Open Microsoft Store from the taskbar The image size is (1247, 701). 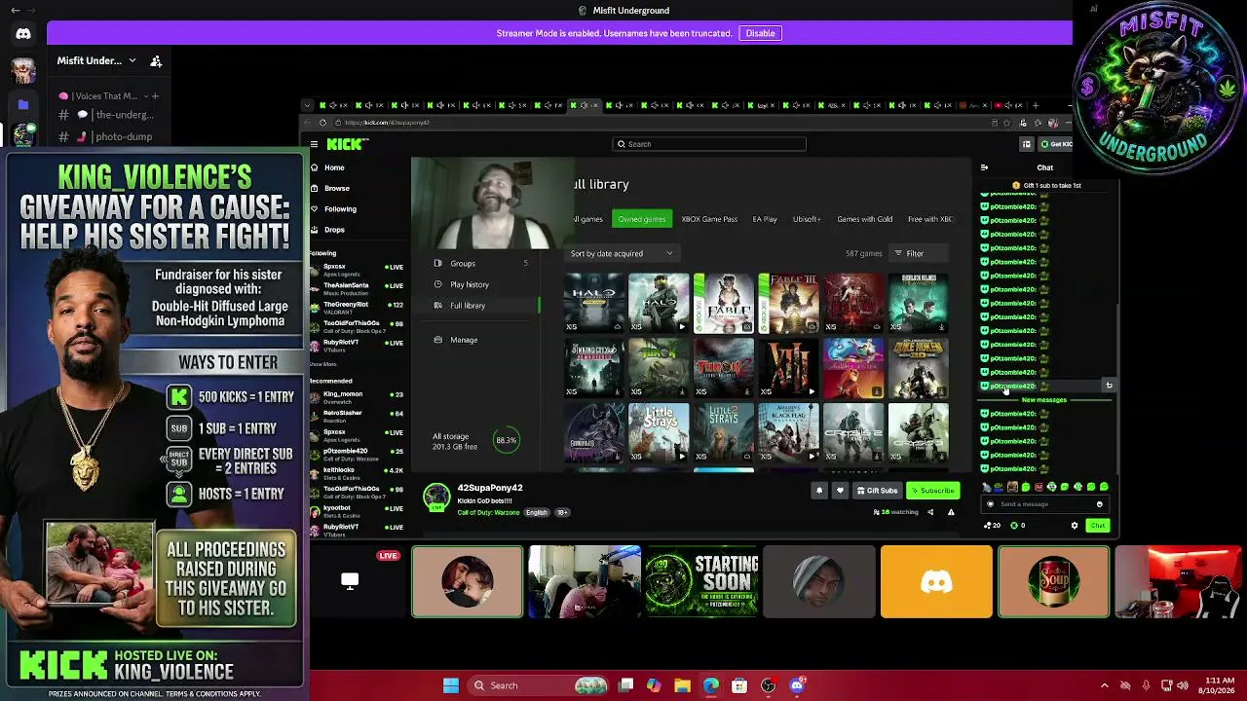[739, 685]
